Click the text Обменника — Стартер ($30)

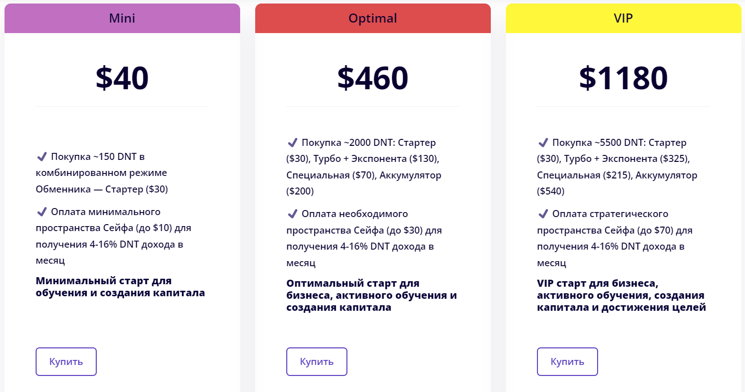click(102, 189)
